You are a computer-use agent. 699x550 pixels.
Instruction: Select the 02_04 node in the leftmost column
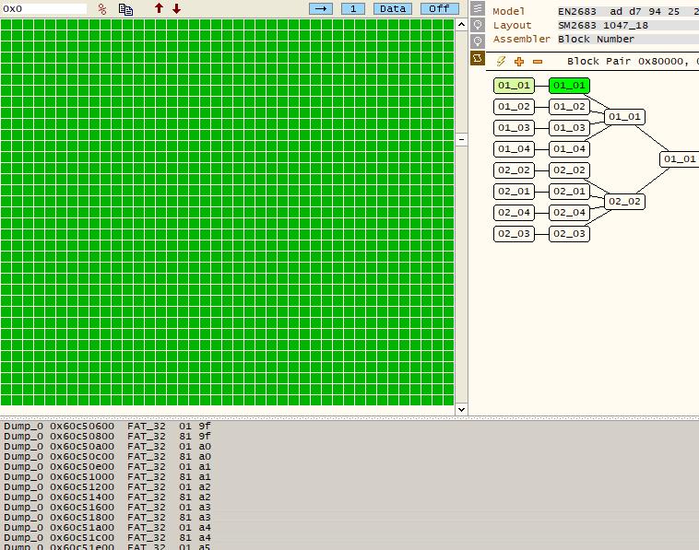coord(514,213)
